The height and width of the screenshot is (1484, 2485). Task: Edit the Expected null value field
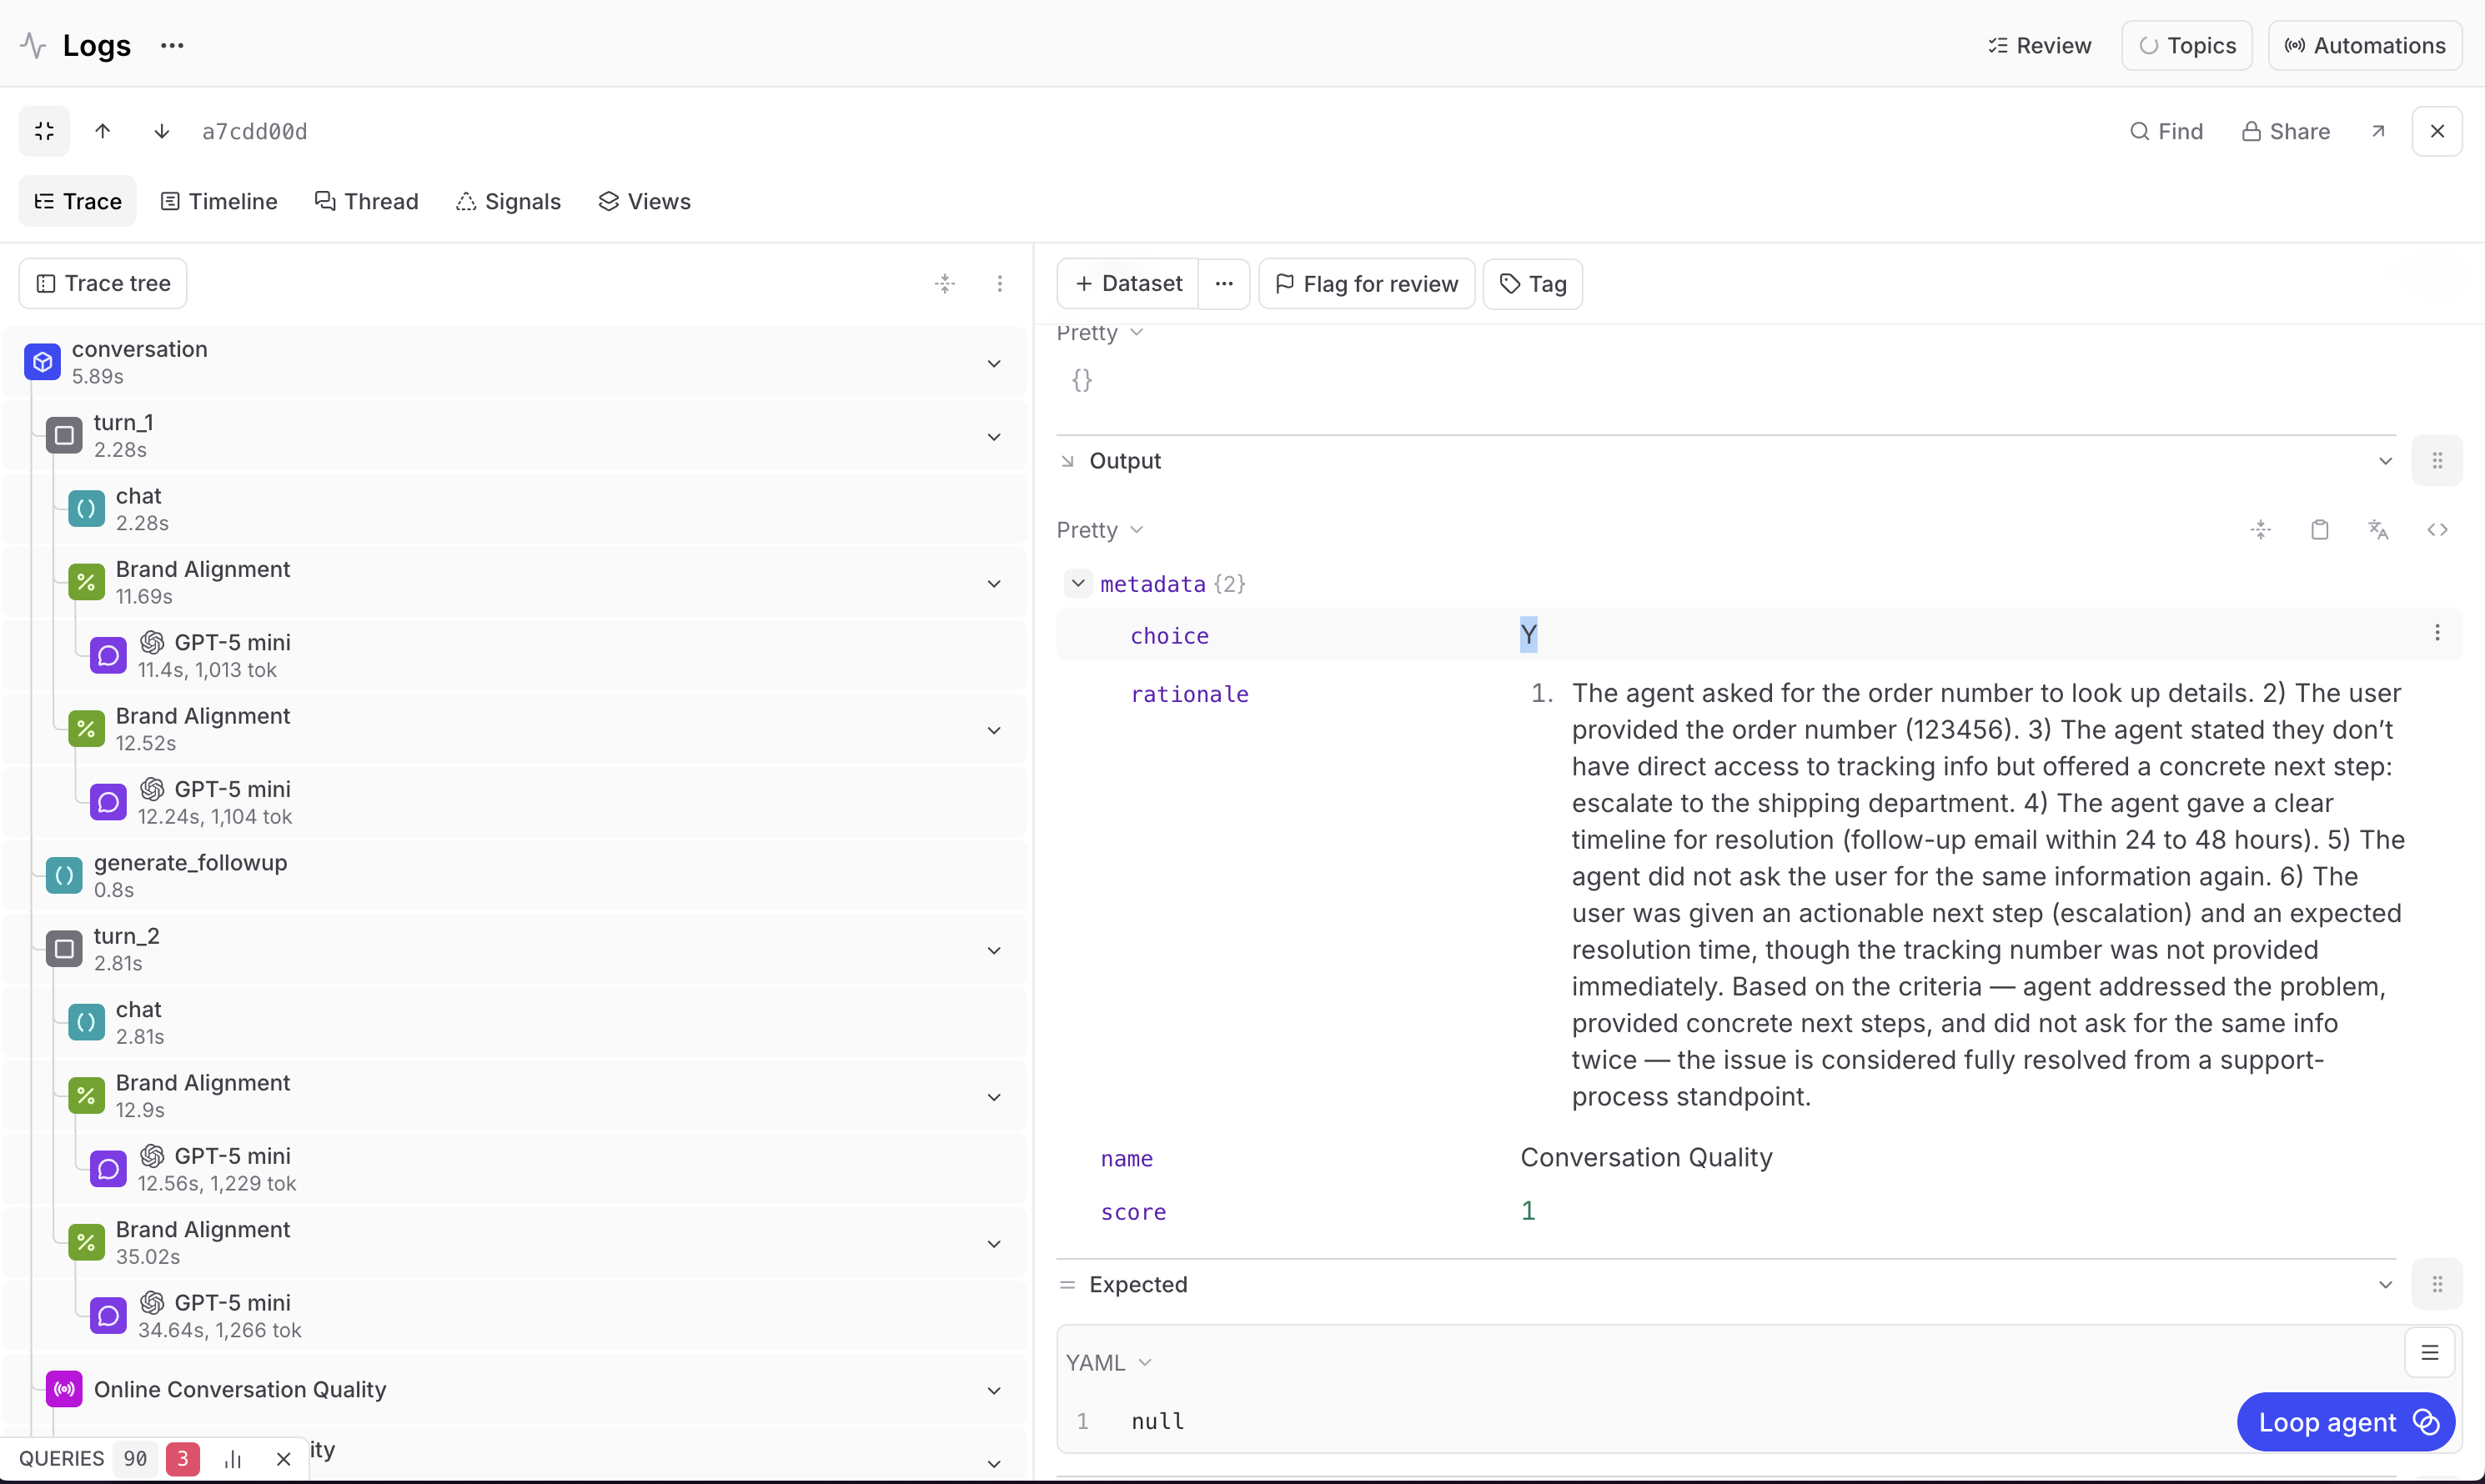[1157, 1421]
